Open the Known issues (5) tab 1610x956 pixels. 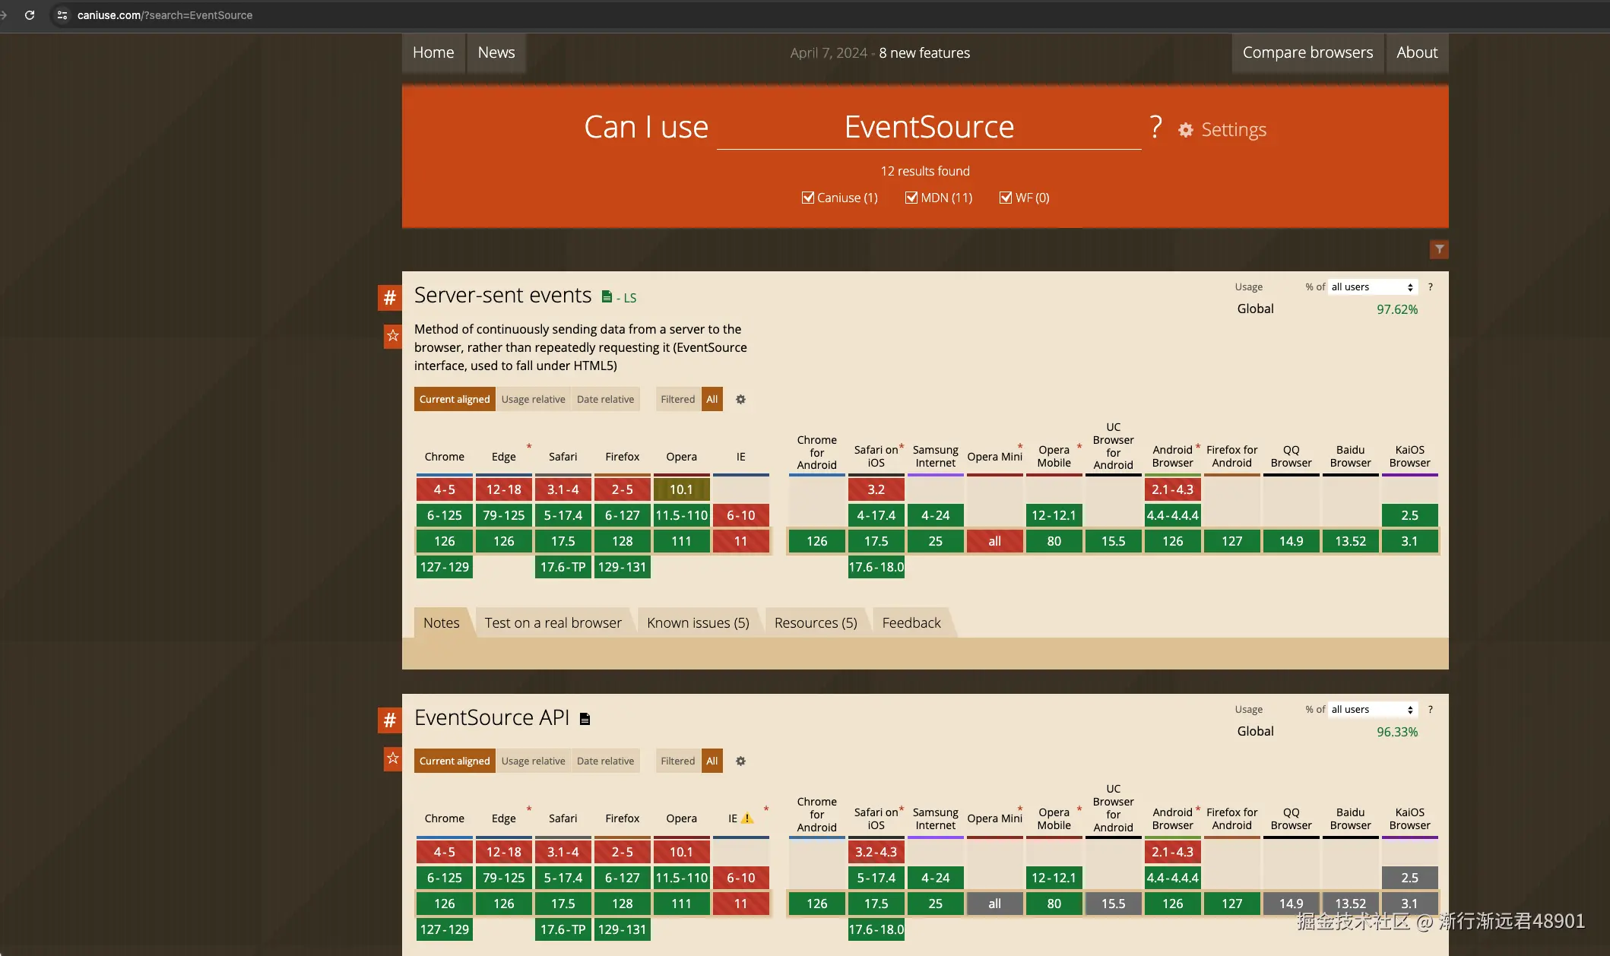click(x=698, y=623)
